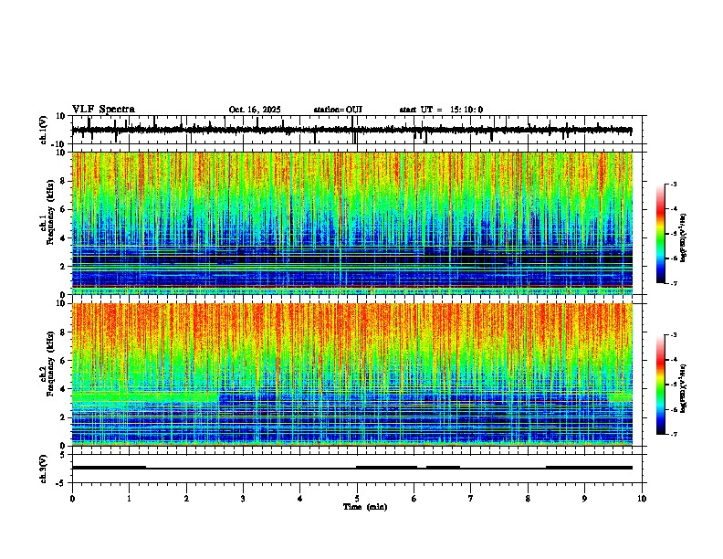Click the time axis tick label "6"
The width and height of the screenshot is (723, 559).
[414, 499]
